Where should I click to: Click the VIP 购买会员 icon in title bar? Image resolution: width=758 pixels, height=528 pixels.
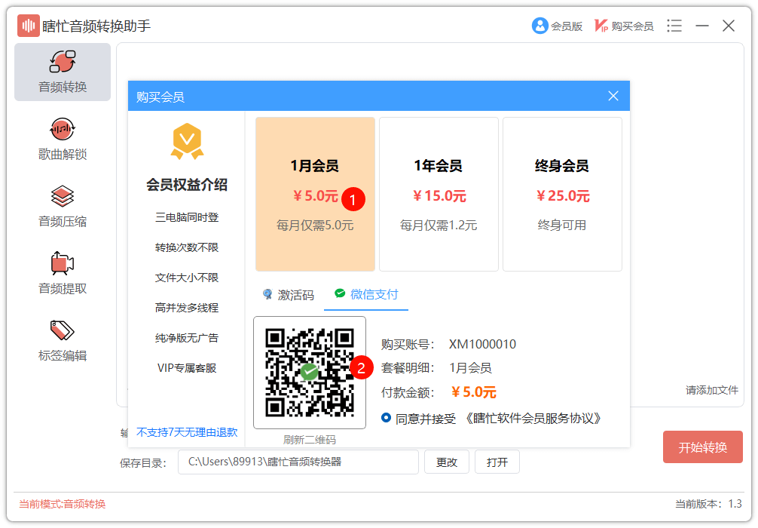601,26
